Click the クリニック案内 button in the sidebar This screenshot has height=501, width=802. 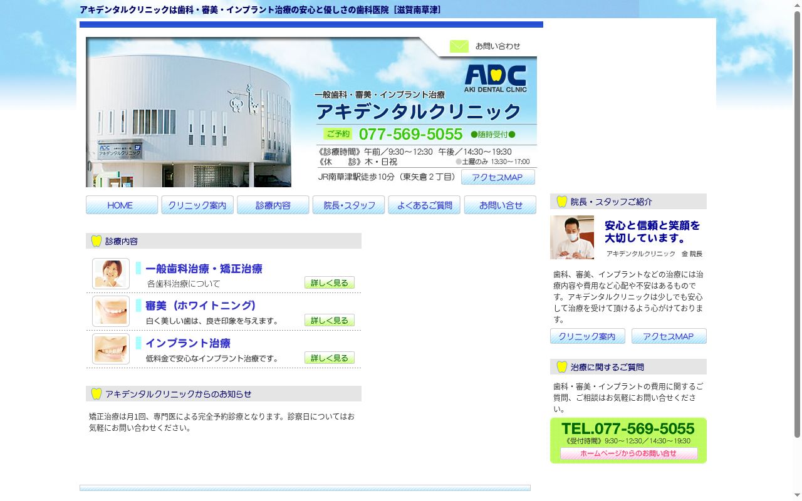coord(588,336)
